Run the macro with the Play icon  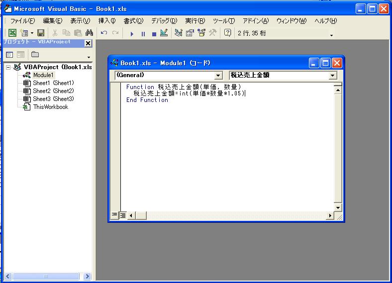click(x=132, y=34)
